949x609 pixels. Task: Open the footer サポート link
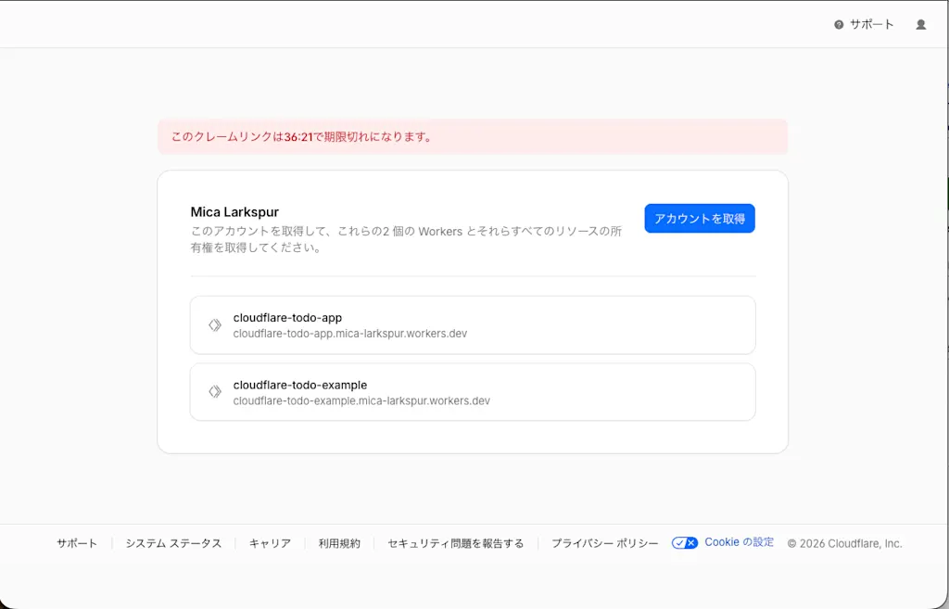(x=77, y=543)
